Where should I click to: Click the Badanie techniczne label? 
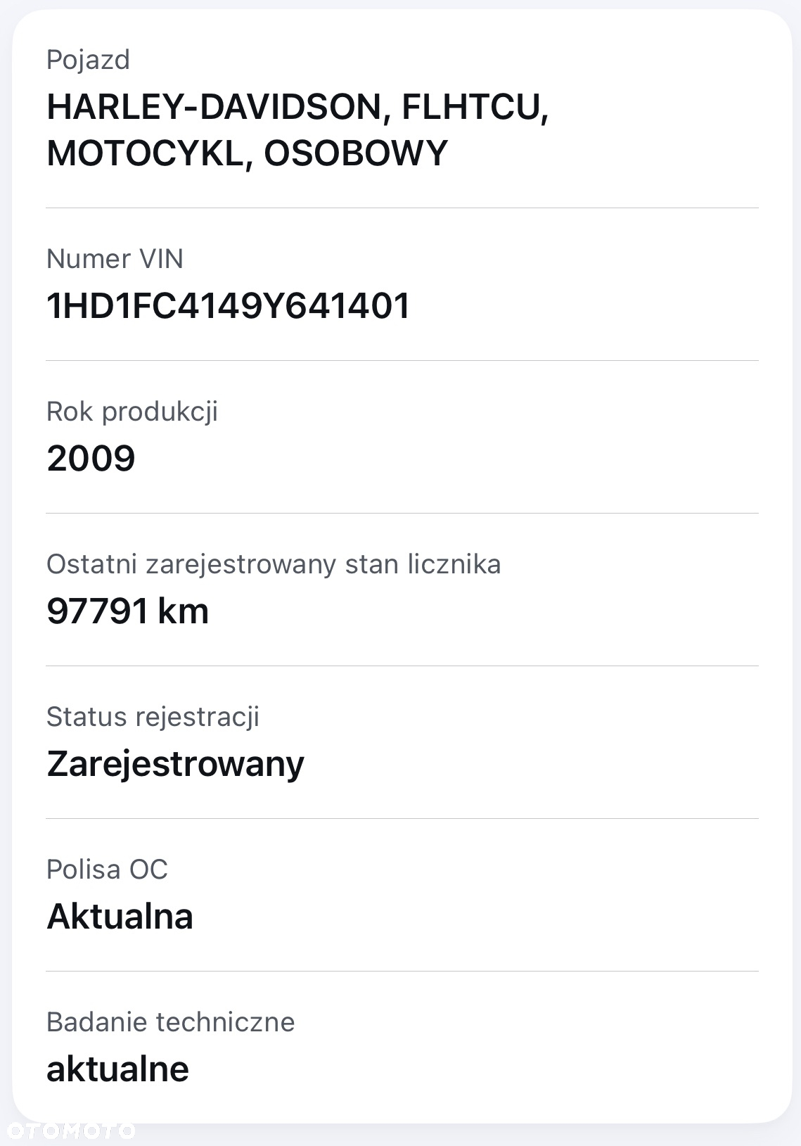(x=170, y=1022)
